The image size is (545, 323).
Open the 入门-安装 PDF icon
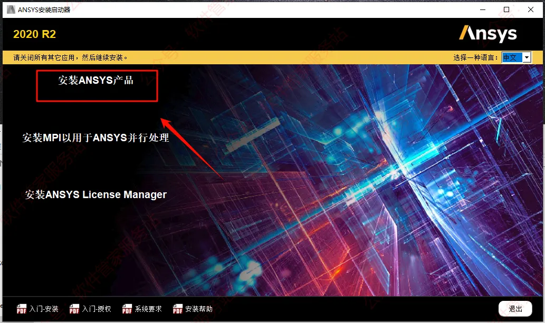22,309
